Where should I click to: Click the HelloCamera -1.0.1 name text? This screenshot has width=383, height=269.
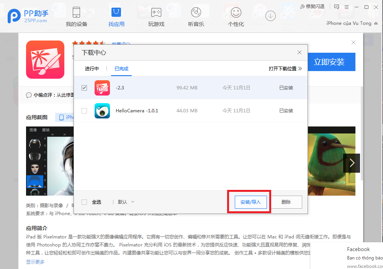click(137, 111)
